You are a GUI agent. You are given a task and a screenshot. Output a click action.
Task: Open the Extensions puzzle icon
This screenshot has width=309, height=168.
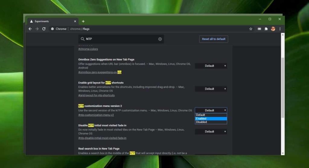pyautogui.click(x=266, y=29)
